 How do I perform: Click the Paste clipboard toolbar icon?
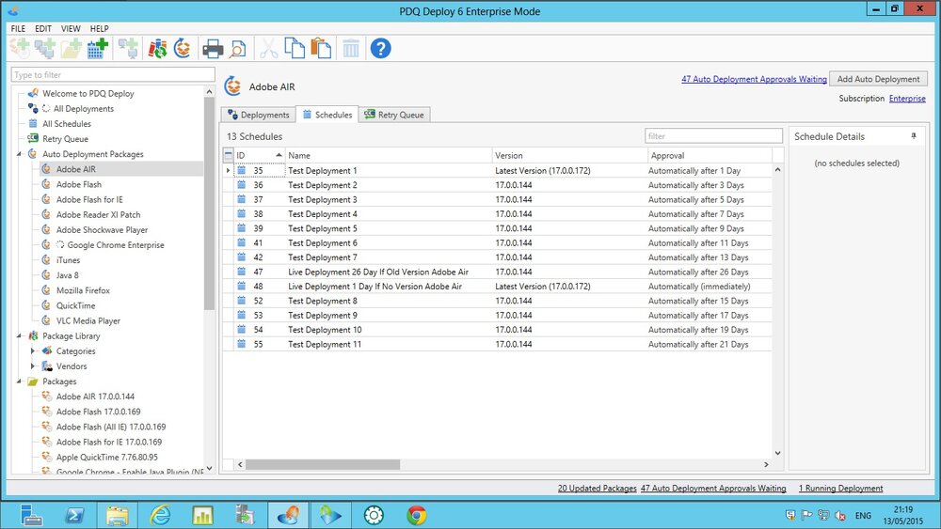(x=321, y=49)
